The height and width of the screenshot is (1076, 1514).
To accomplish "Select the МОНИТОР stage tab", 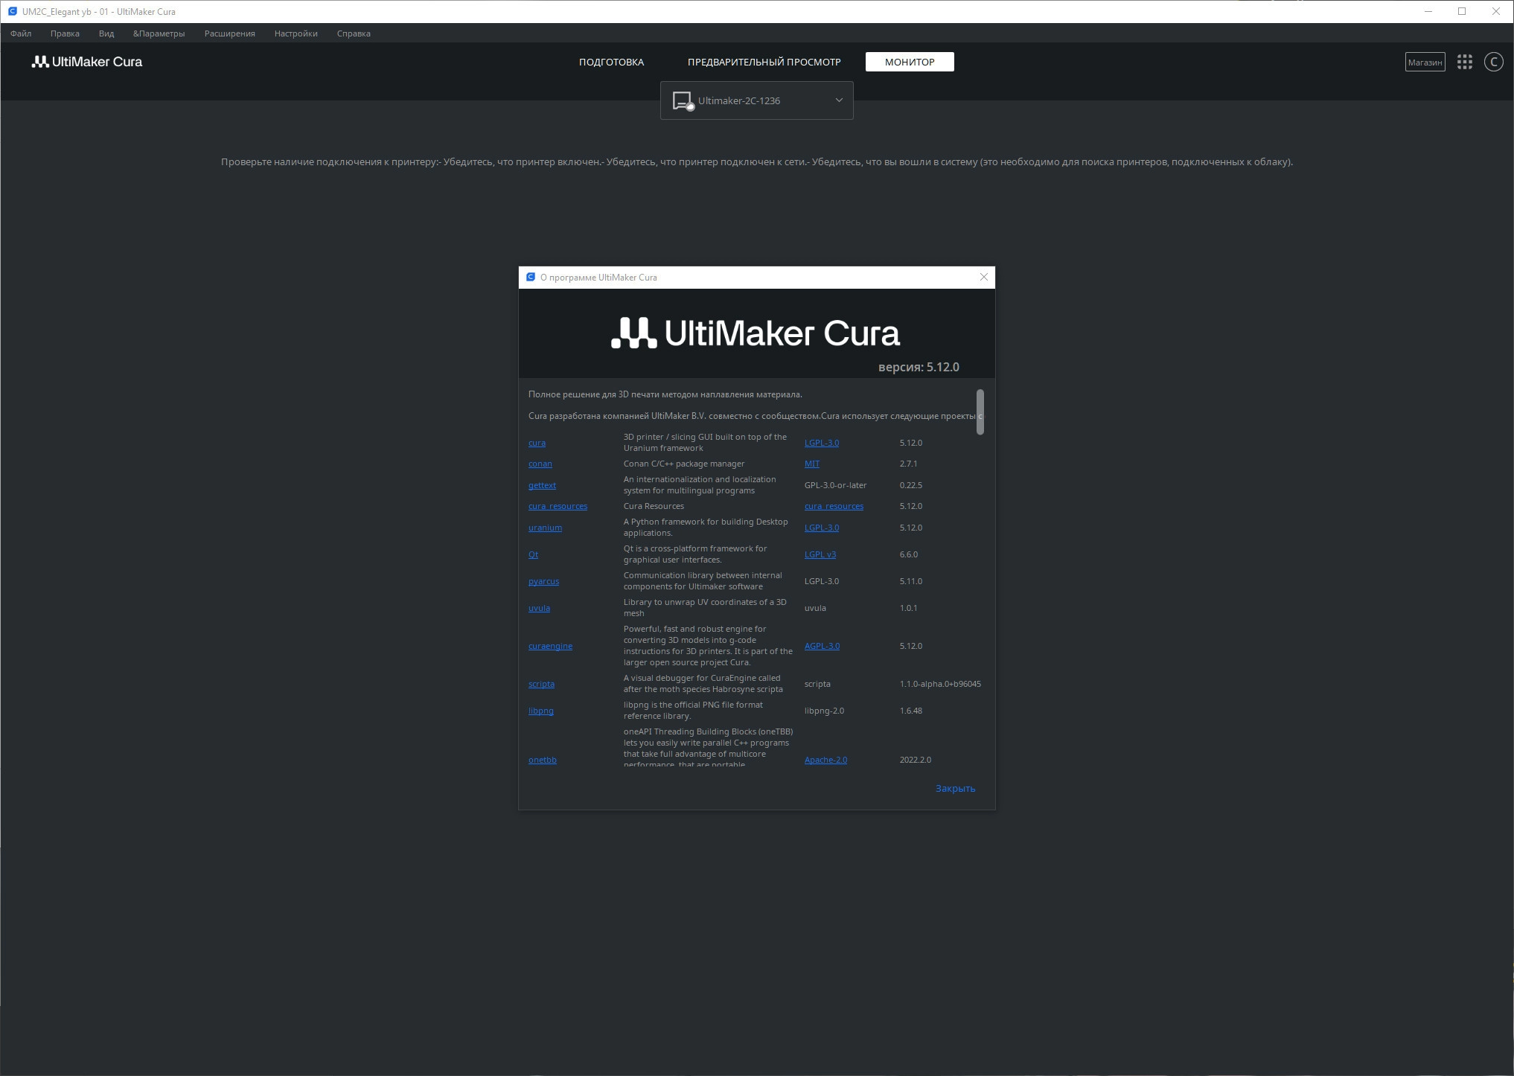I will (x=909, y=62).
